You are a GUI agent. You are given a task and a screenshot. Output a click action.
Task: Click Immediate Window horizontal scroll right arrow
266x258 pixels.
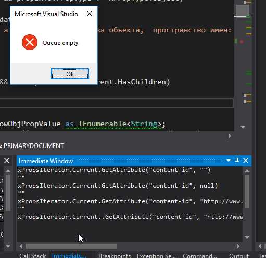[x=238, y=246]
